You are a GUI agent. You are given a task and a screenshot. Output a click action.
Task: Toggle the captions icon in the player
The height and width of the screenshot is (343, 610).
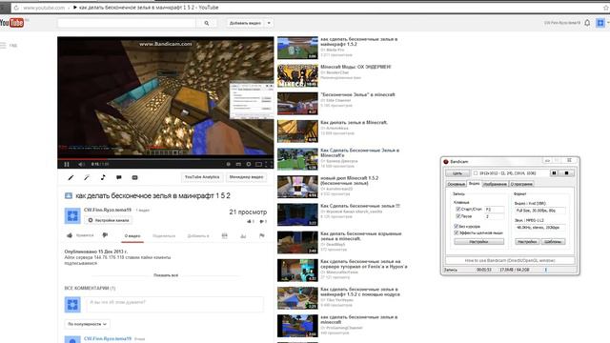pos(238,165)
